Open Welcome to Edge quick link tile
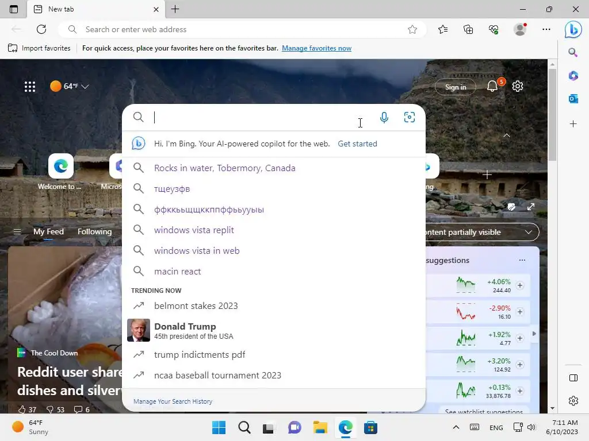 [x=60, y=172]
